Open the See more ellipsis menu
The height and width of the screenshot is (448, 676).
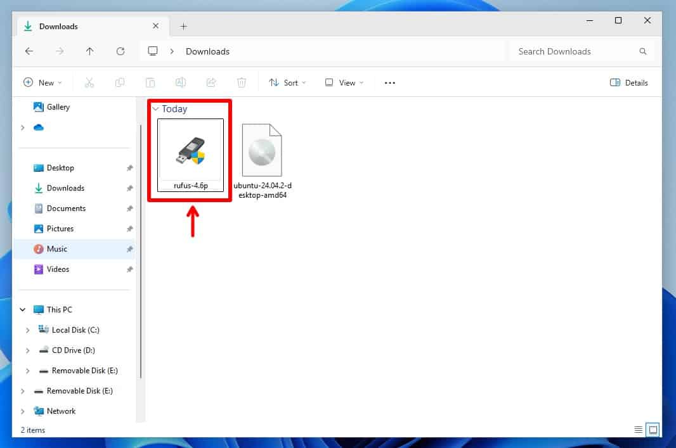point(389,82)
